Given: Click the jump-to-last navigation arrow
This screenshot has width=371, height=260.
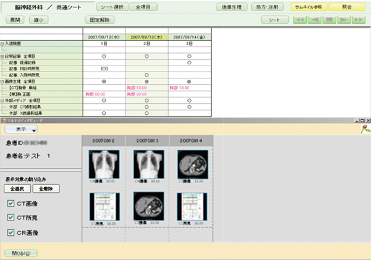Looking at the screenshot, I should [358, 20].
